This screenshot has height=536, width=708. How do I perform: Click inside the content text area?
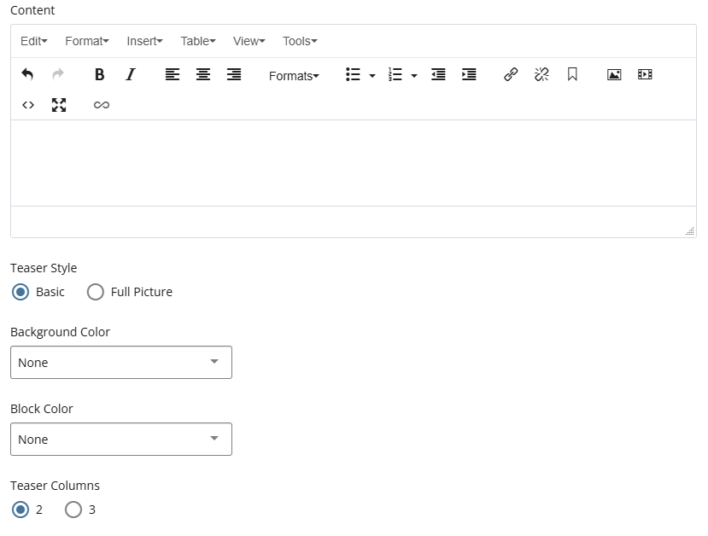pos(353,162)
